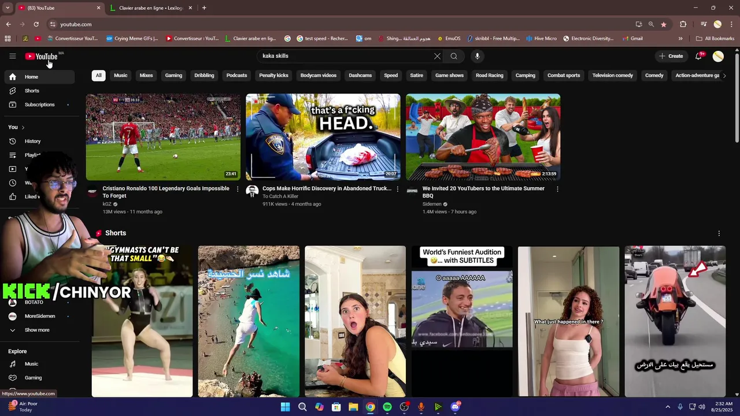Select the Television comedy chip
The height and width of the screenshot is (416, 740).
coord(613,76)
